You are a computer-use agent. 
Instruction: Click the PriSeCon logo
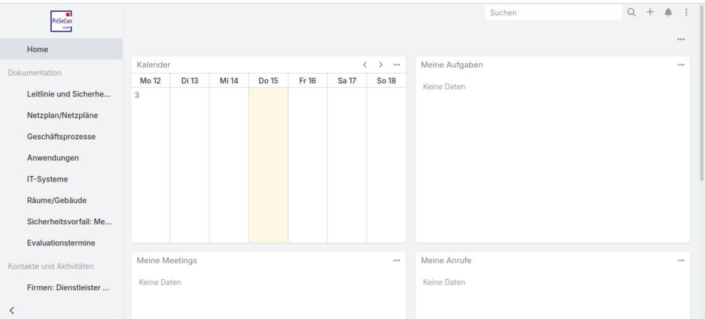(61, 21)
